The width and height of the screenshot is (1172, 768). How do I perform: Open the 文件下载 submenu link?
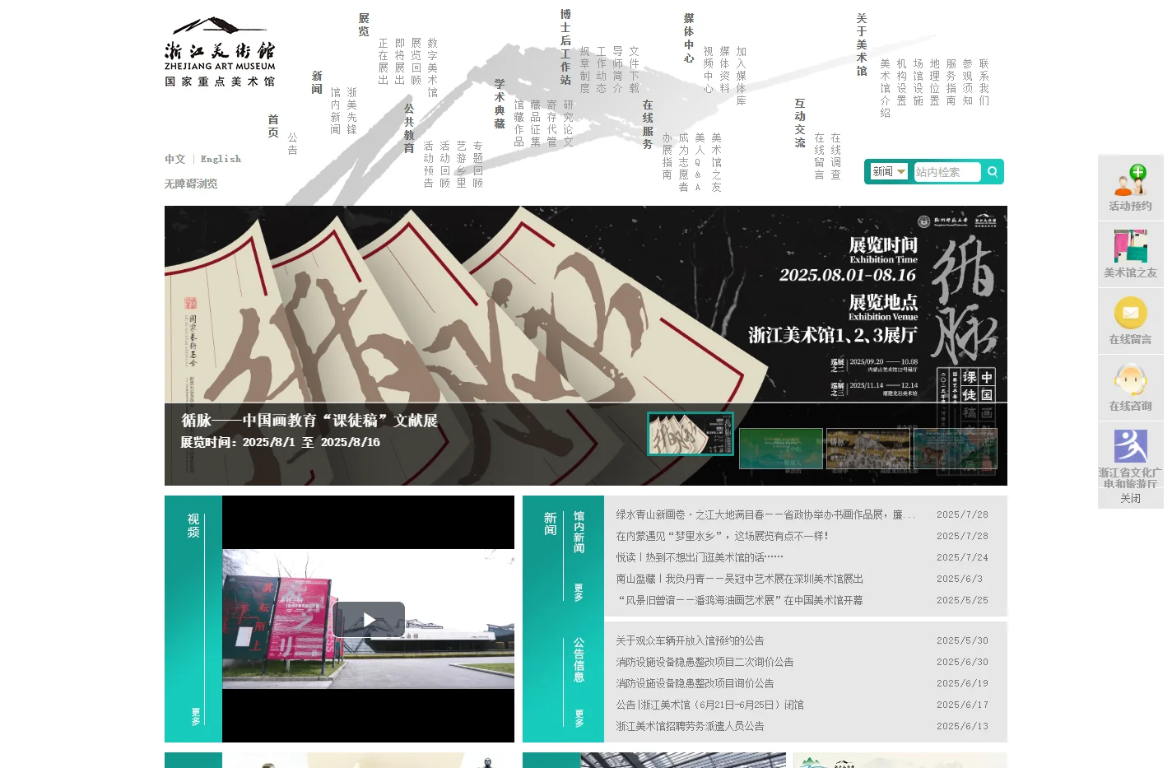[x=635, y=70]
